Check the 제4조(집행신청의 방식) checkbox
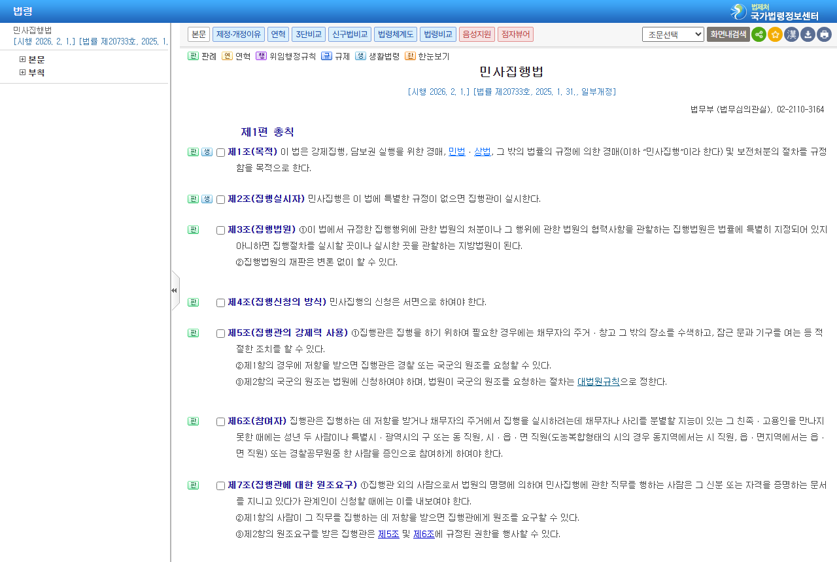 [220, 303]
